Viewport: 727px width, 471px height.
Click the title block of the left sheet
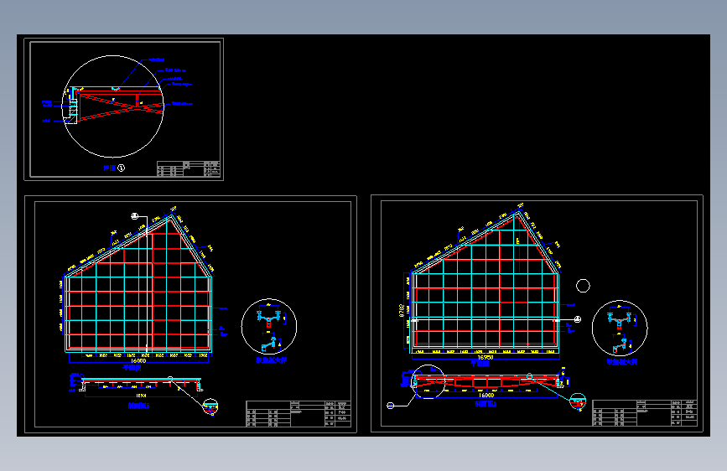299,414
